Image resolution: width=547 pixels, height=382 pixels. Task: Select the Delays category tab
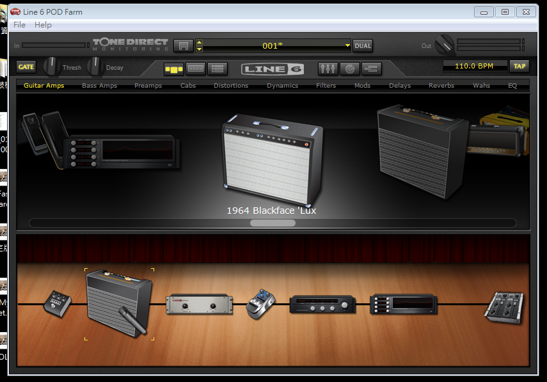[400, 86]
